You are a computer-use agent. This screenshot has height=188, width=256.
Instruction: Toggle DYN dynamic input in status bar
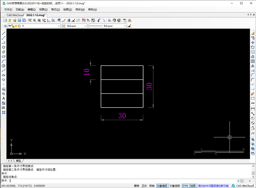click(185, 186)
